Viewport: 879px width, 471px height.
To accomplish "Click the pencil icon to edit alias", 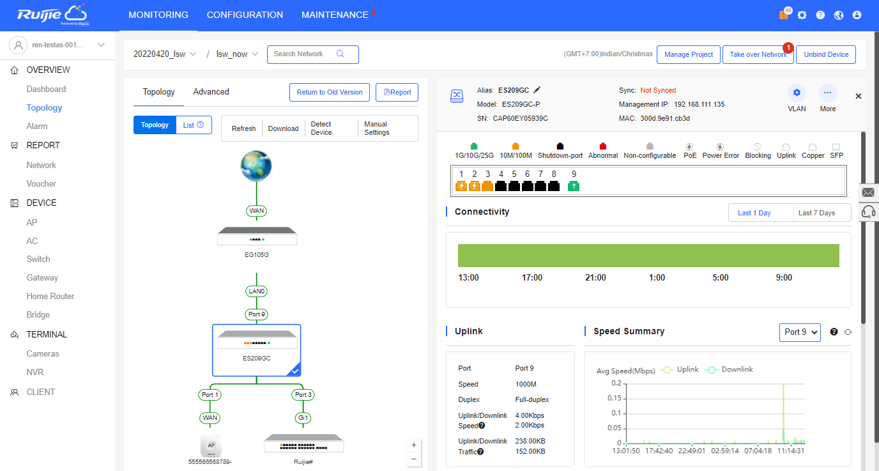I will tap(537, 90).
